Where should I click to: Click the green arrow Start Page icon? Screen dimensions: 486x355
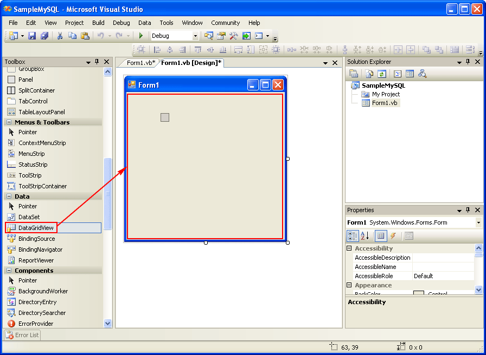pos(246,36)
